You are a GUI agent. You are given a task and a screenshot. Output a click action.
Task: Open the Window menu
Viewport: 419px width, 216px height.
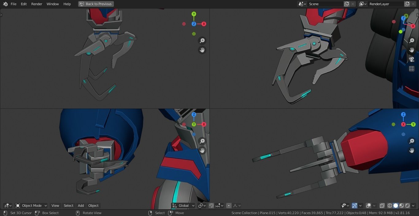pos(52,4)
